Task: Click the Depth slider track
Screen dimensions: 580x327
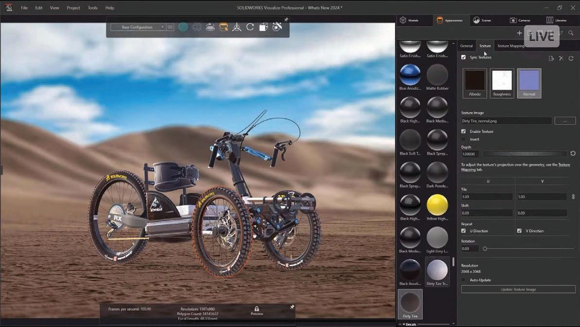Action: click(525, 153)
